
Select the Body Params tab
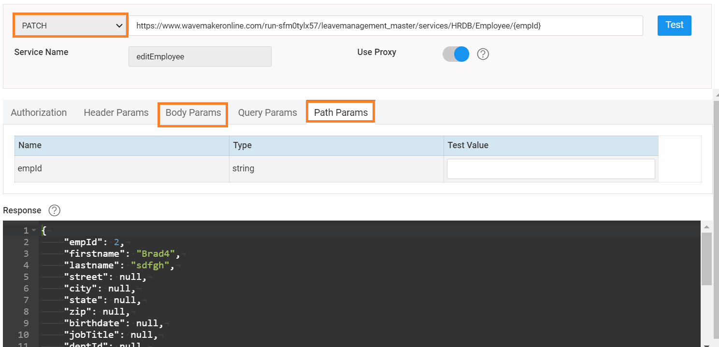(193, 113)
